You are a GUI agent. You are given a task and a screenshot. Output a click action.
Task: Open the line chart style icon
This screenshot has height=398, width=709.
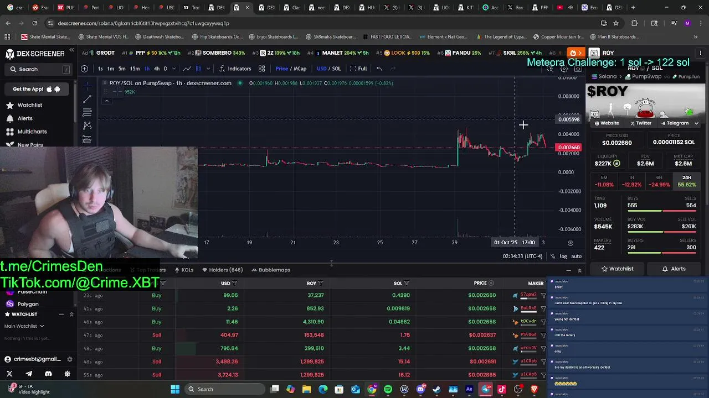187,69
